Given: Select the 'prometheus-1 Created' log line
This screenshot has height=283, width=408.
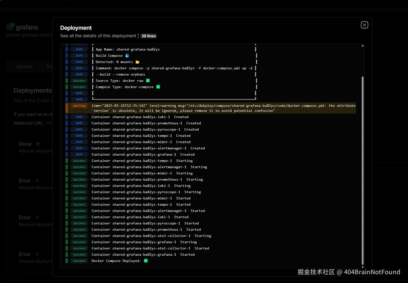Looking at the screenshot, I should (x=146, y=123).
